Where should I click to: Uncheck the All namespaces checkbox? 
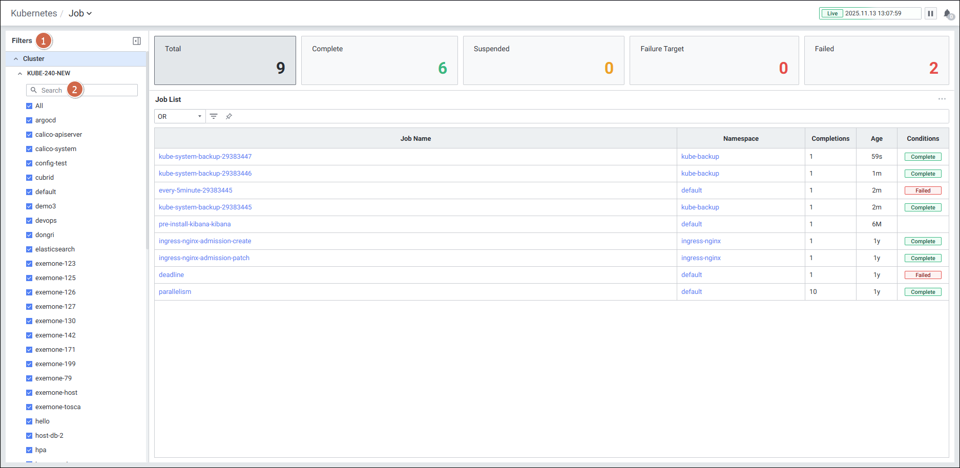(29, 106)
